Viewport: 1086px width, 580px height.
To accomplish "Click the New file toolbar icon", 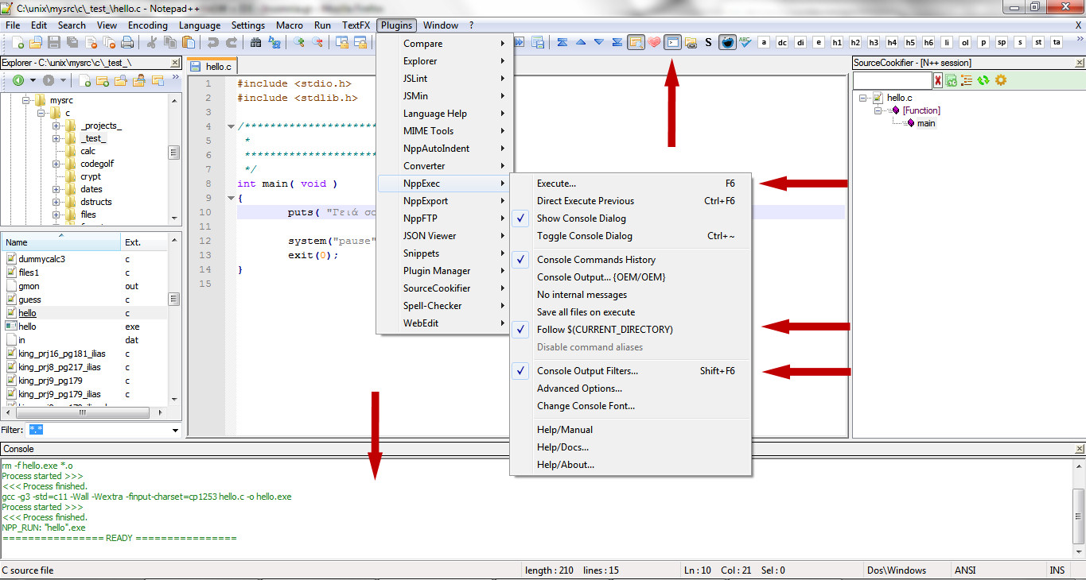I will [18, 42].
